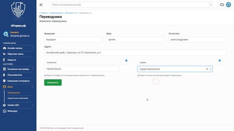
Task: Go to ПРОСМОТР 26 in the breadcrumb
Action: tap(71, 13)
